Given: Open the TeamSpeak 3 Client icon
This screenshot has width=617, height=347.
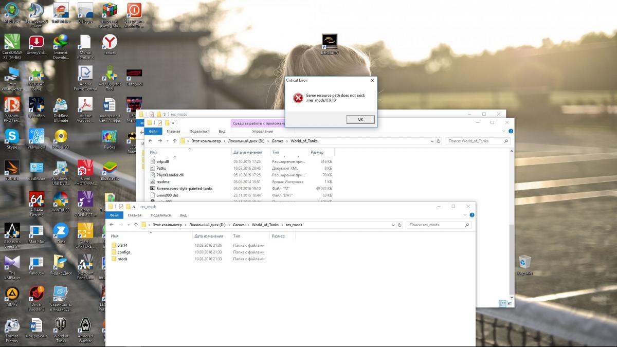Looking at the screenshot, I should coord(37,12).
